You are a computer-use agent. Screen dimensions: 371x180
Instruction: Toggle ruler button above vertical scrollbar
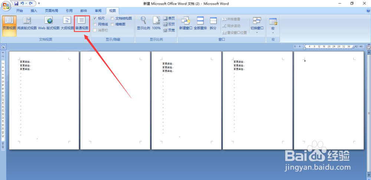pos(369,47)
